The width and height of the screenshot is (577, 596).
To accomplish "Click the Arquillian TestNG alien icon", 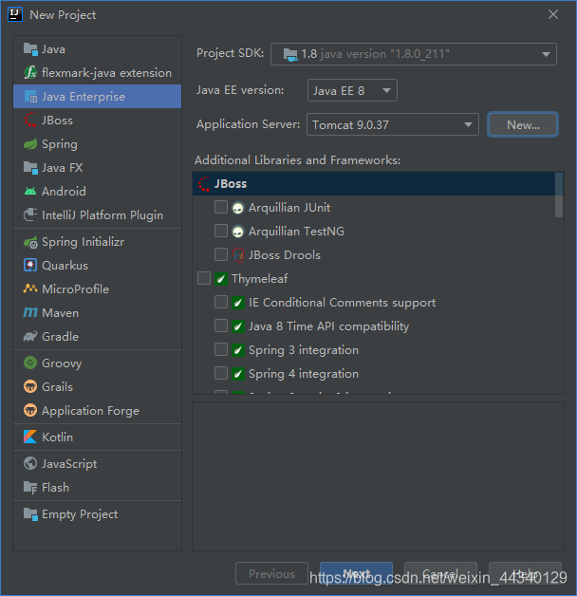I will click(x=238, y=232).
